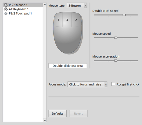Open the Mouse type dropdown
142x125 pixels.
coord(77,5)
